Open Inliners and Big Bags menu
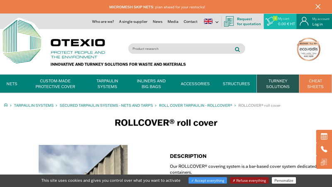 (151, 84)
